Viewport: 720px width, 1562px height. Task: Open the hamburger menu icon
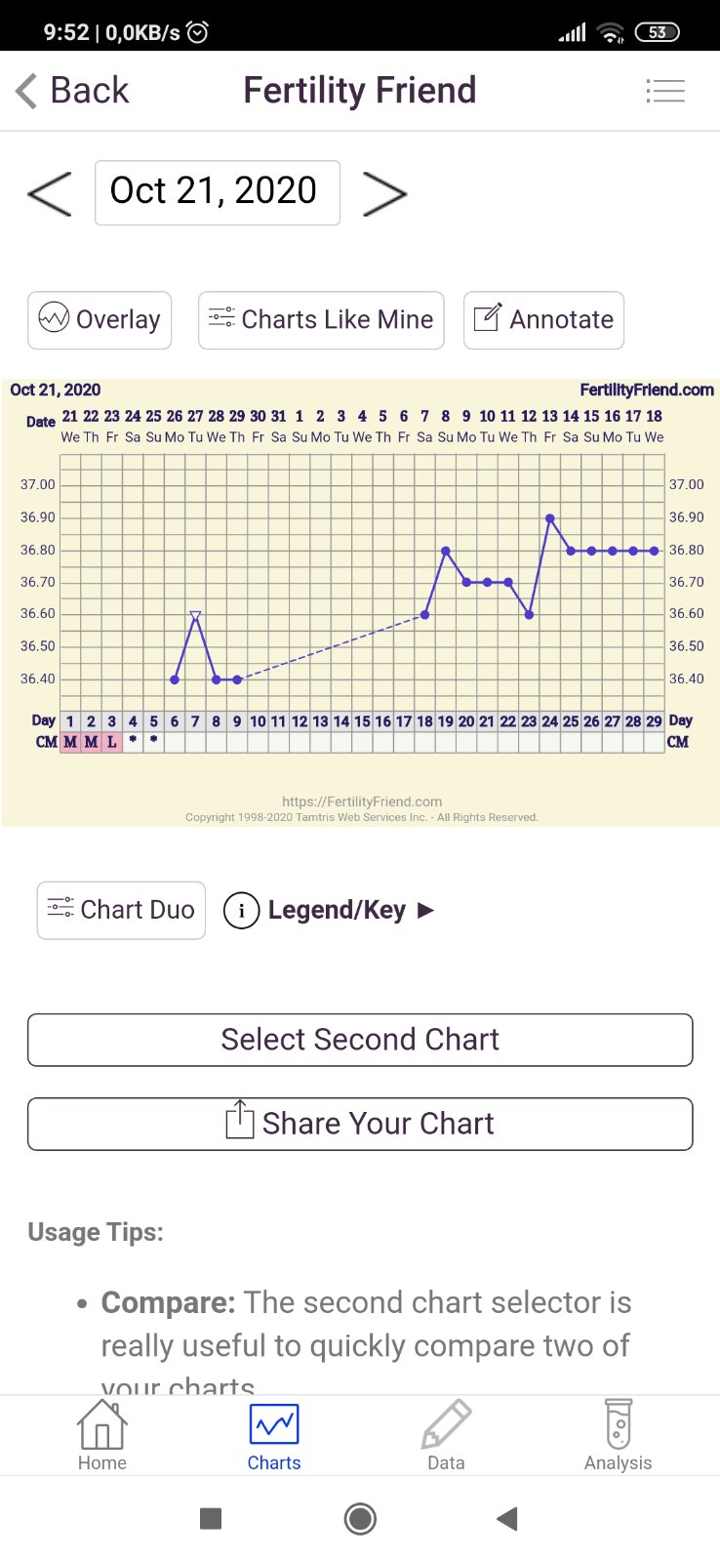point(665,91)
